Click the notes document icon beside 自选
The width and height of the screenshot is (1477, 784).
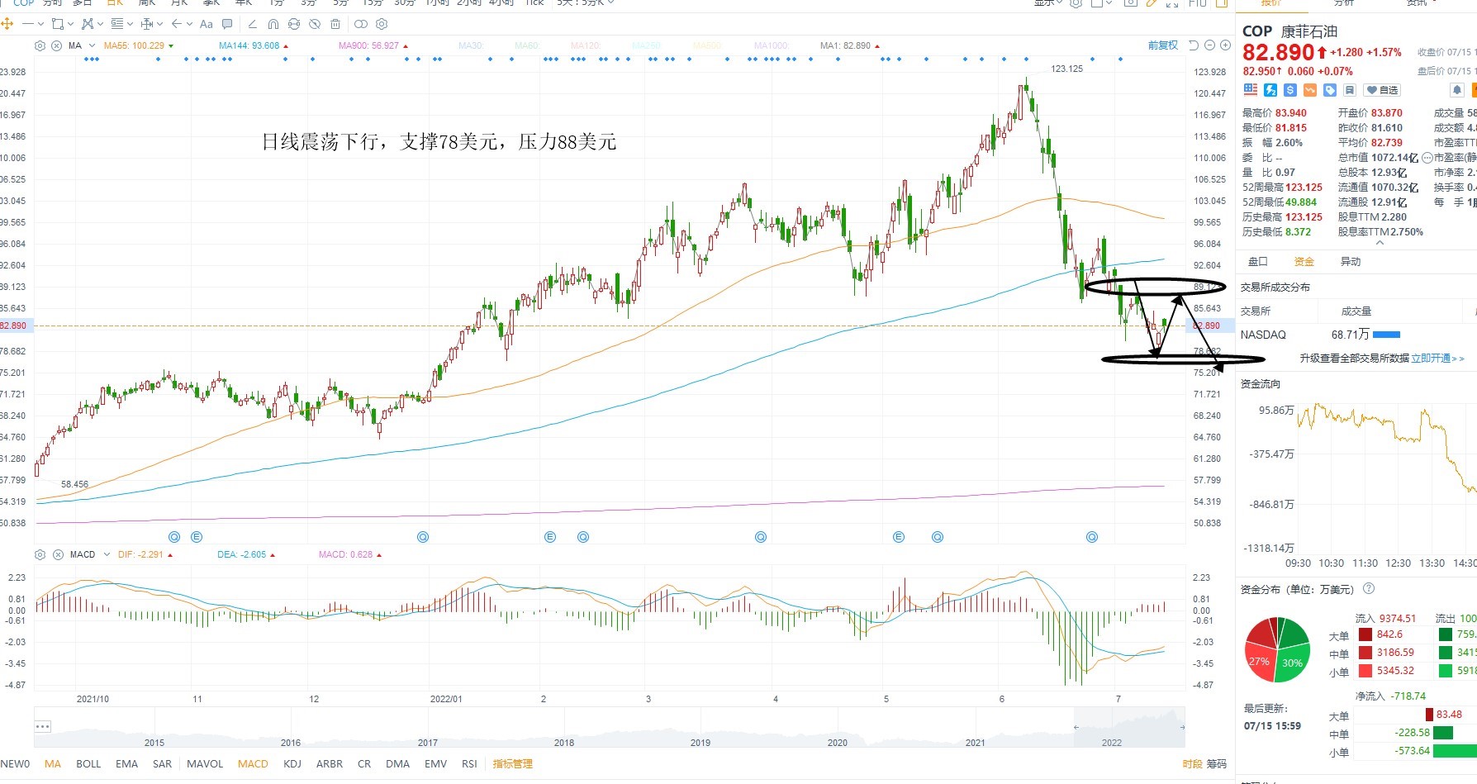click(1350, 90)
